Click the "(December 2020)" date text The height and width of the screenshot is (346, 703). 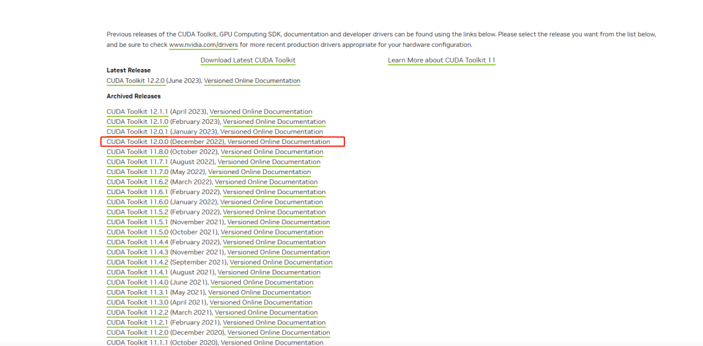(197, 332)
